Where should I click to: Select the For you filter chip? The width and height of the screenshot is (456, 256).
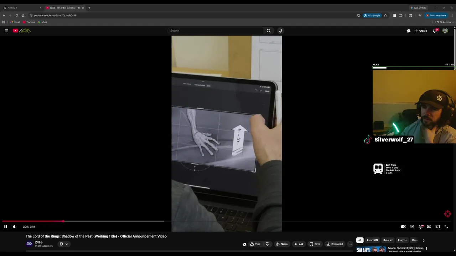click(x=402, y=240)
